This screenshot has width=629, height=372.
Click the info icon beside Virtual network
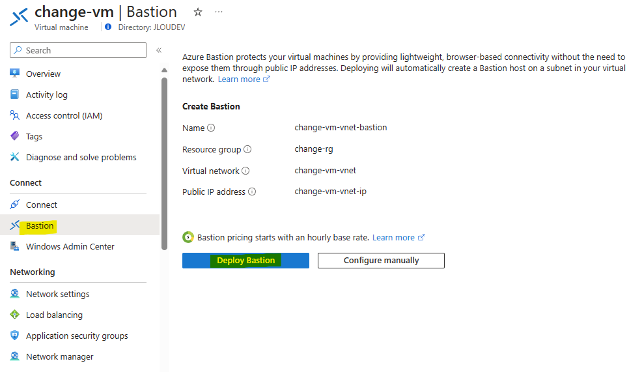pyautogui.click(x=245, y=171)
